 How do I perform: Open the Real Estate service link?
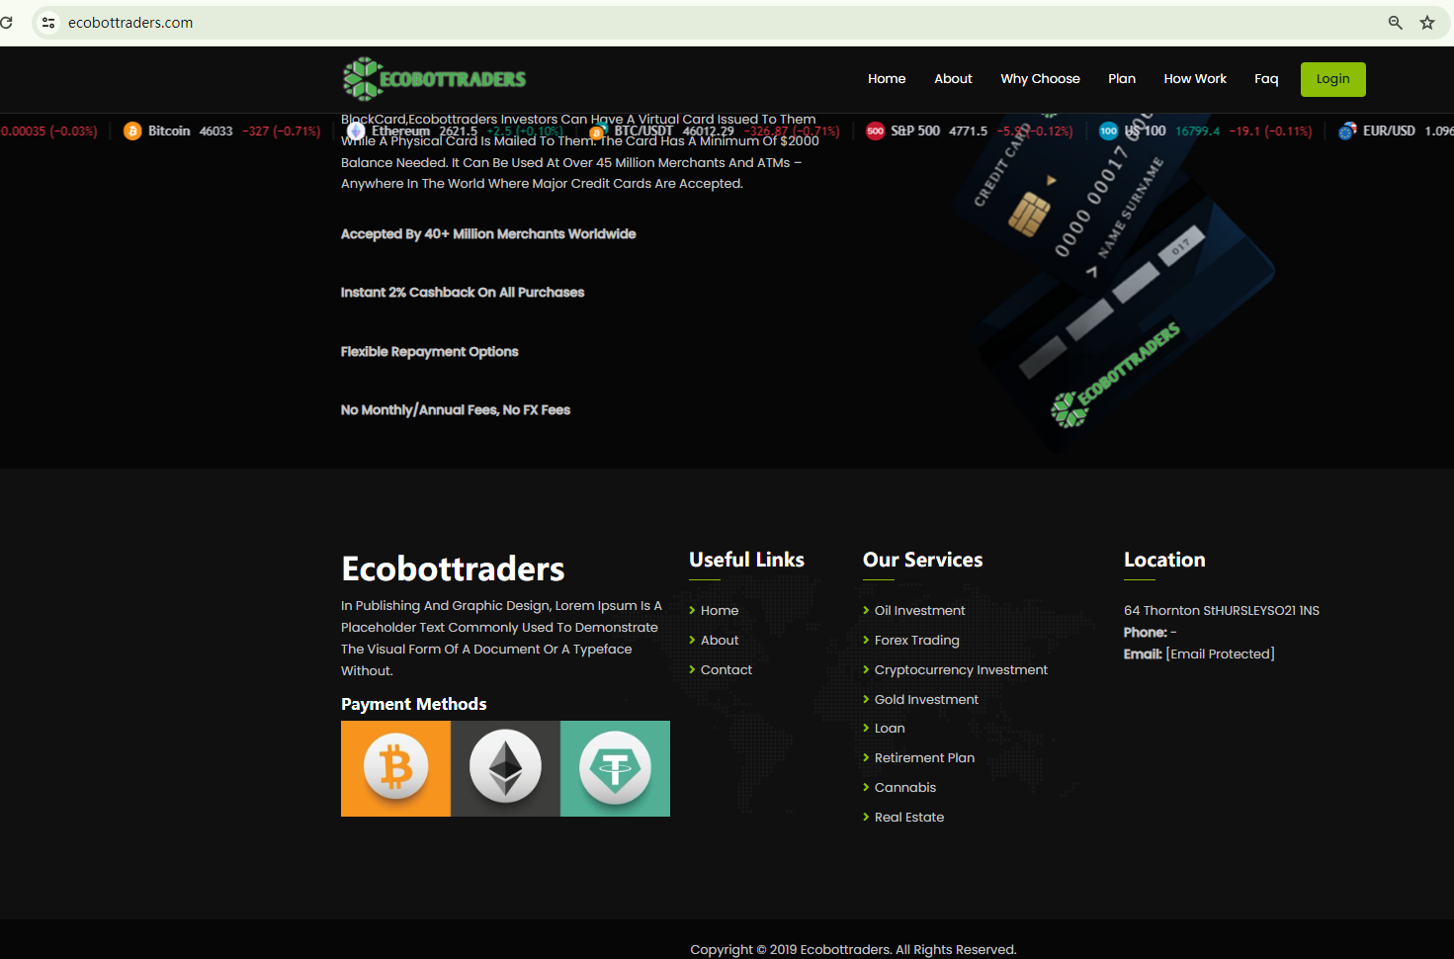coord(909,818)
